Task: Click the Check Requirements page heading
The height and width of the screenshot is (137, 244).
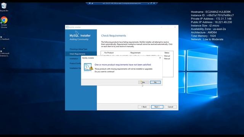Action: click(x=114, y=35)
